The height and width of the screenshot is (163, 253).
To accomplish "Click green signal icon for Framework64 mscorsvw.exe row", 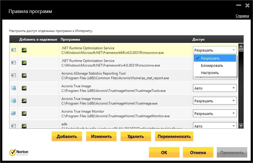I will 24,50.
